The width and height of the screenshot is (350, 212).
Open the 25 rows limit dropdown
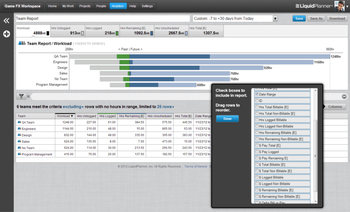[x=165, y=107]
